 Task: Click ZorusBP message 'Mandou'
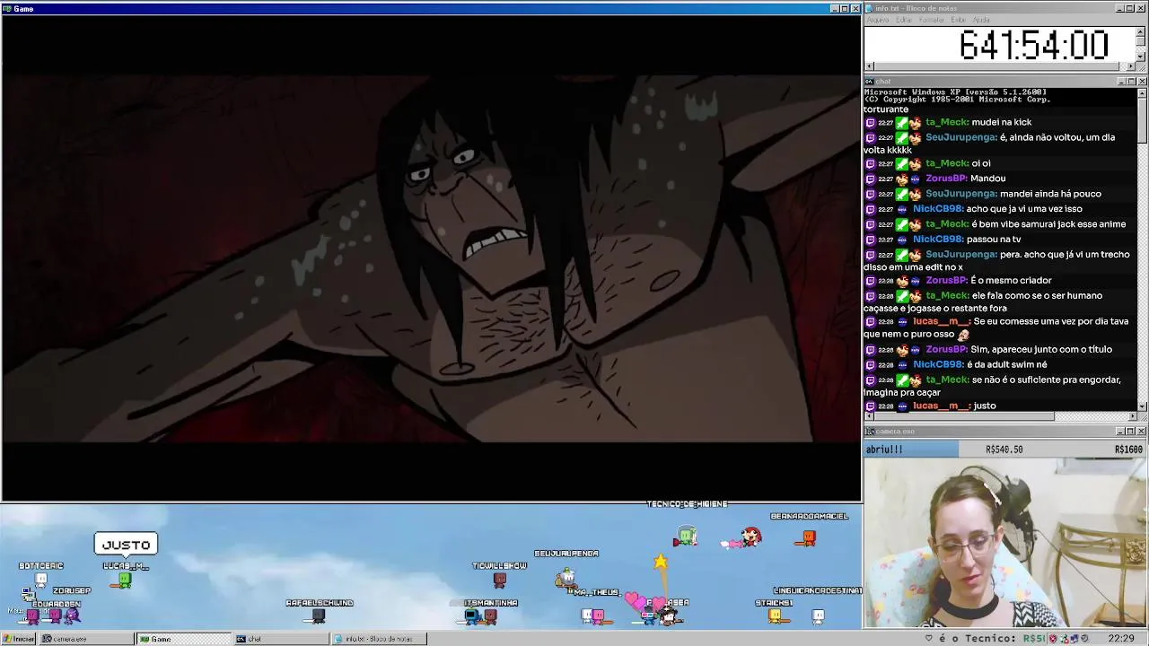987,179
